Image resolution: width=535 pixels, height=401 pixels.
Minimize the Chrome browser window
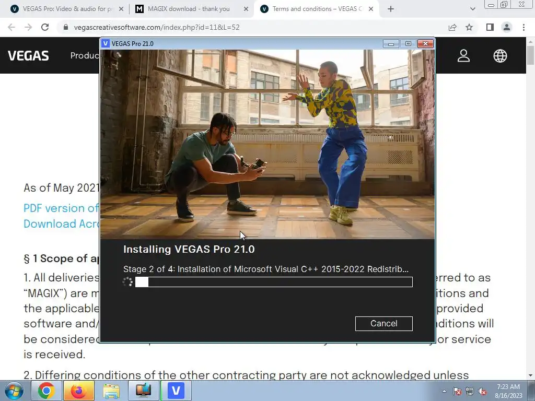491,5
